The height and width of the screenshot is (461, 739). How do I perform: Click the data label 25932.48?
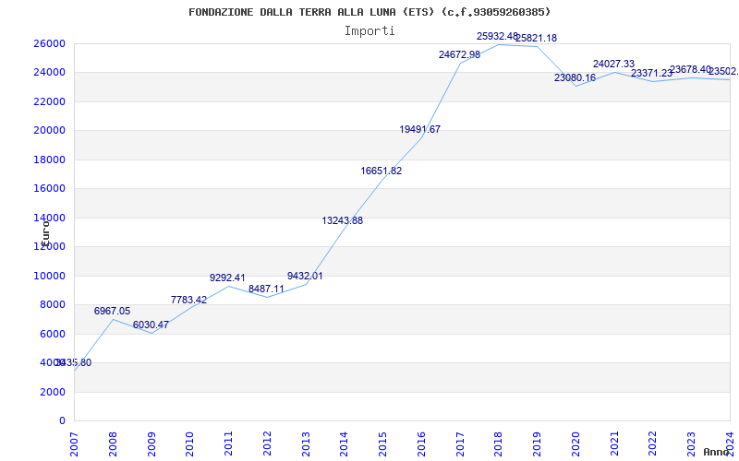point(497,36)
